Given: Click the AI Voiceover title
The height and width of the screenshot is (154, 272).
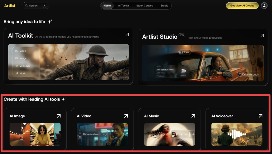Looking at the screenshot, I should (x=222, y=116).
